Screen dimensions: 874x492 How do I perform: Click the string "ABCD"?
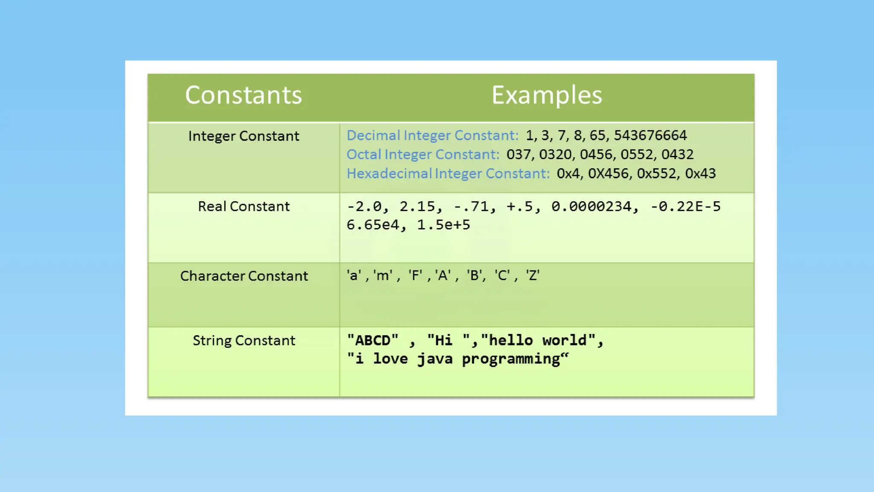point(373,340)
